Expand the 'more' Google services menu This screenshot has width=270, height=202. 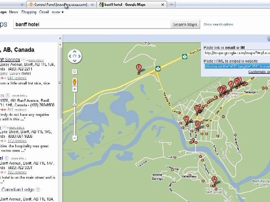point(58,12)
